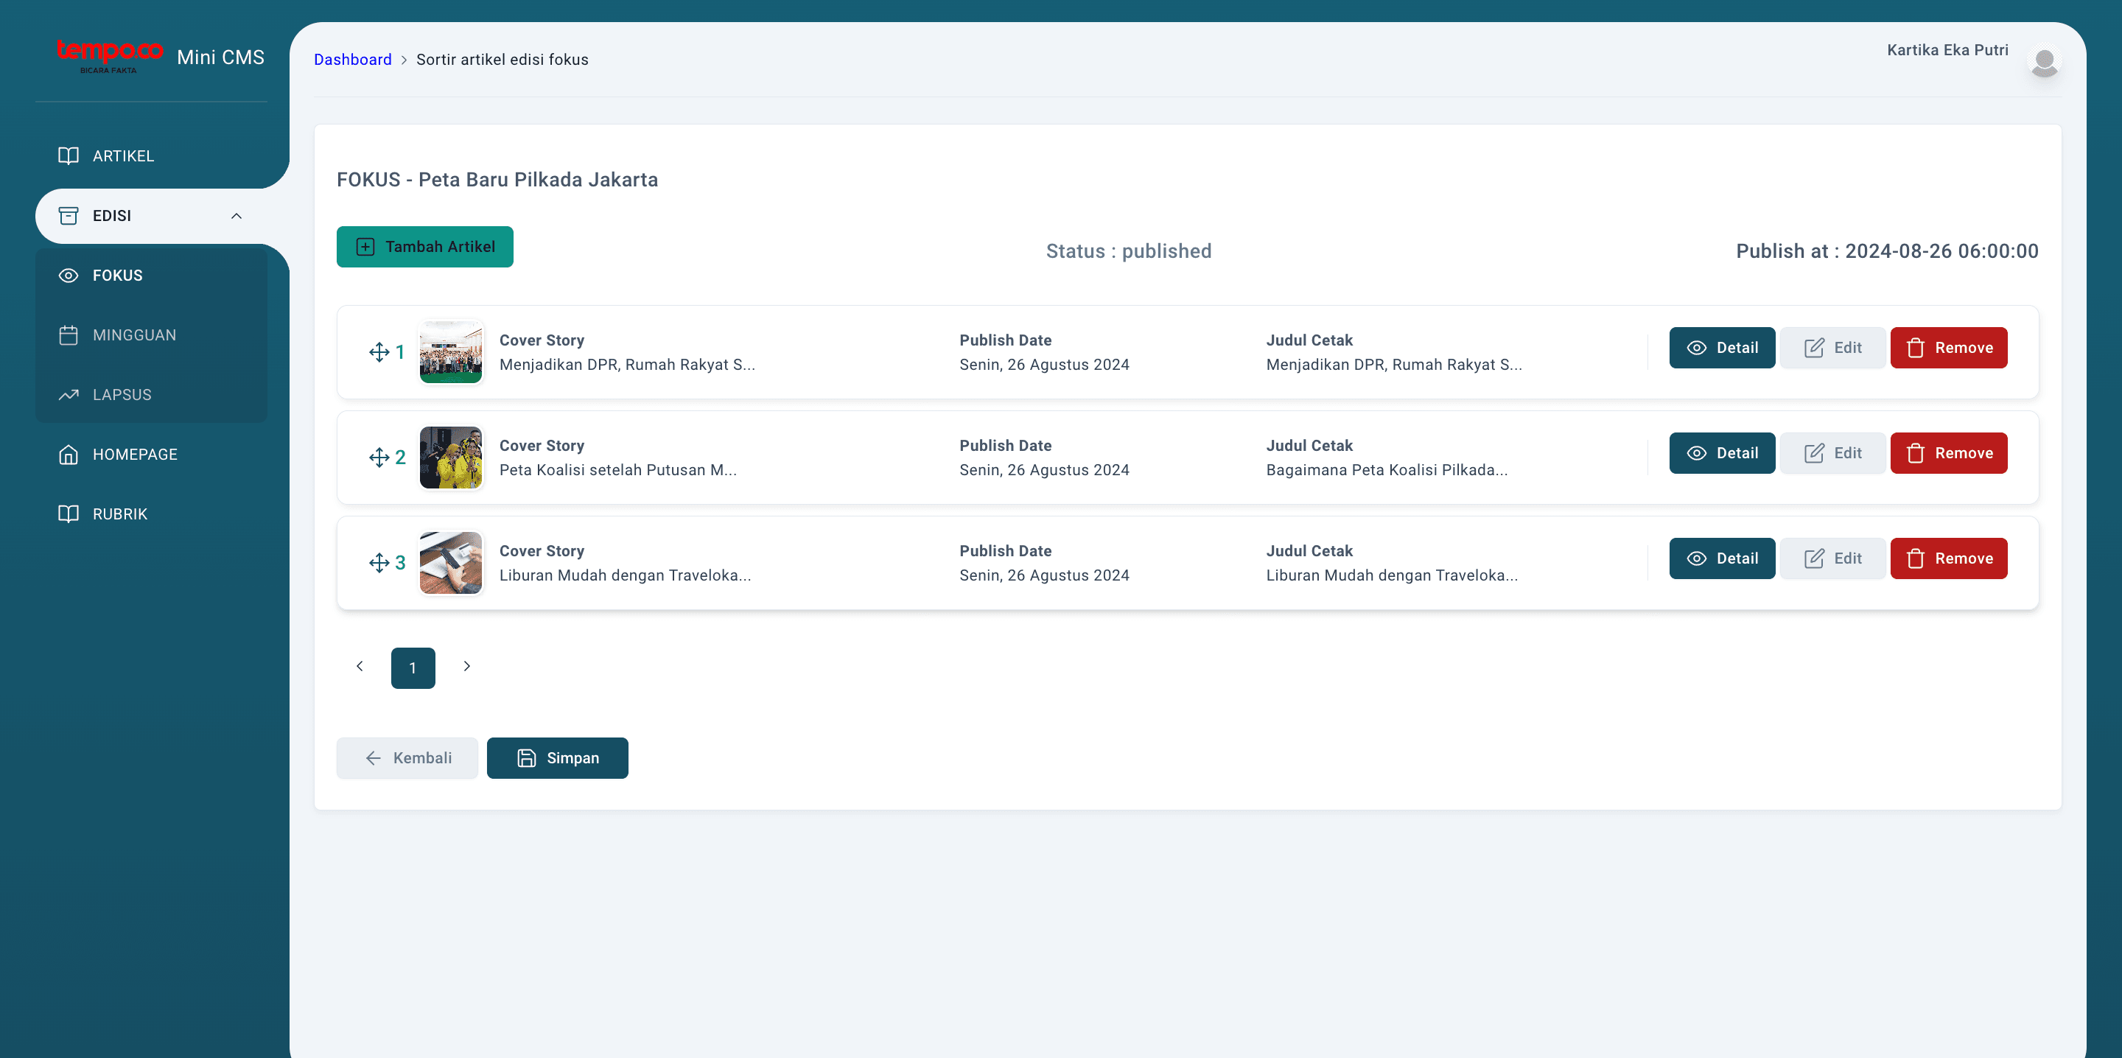The width and height of the screenshot is (2122, 1058).
Task: View Detail of Menjadikan DPR article
Action: (1722, 348)
